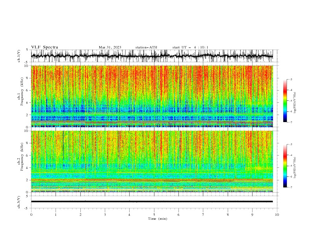Image resolution: width=312 pixels, height=241 pixels.
Task: Click the lower color bar next to ch.2
Action: 285,166
